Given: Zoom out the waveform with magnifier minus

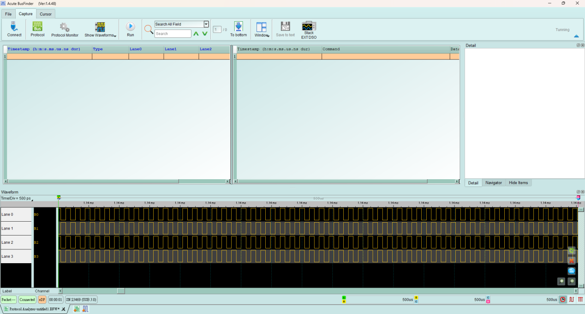Looking at the screenshot, I should pos(561,281).
